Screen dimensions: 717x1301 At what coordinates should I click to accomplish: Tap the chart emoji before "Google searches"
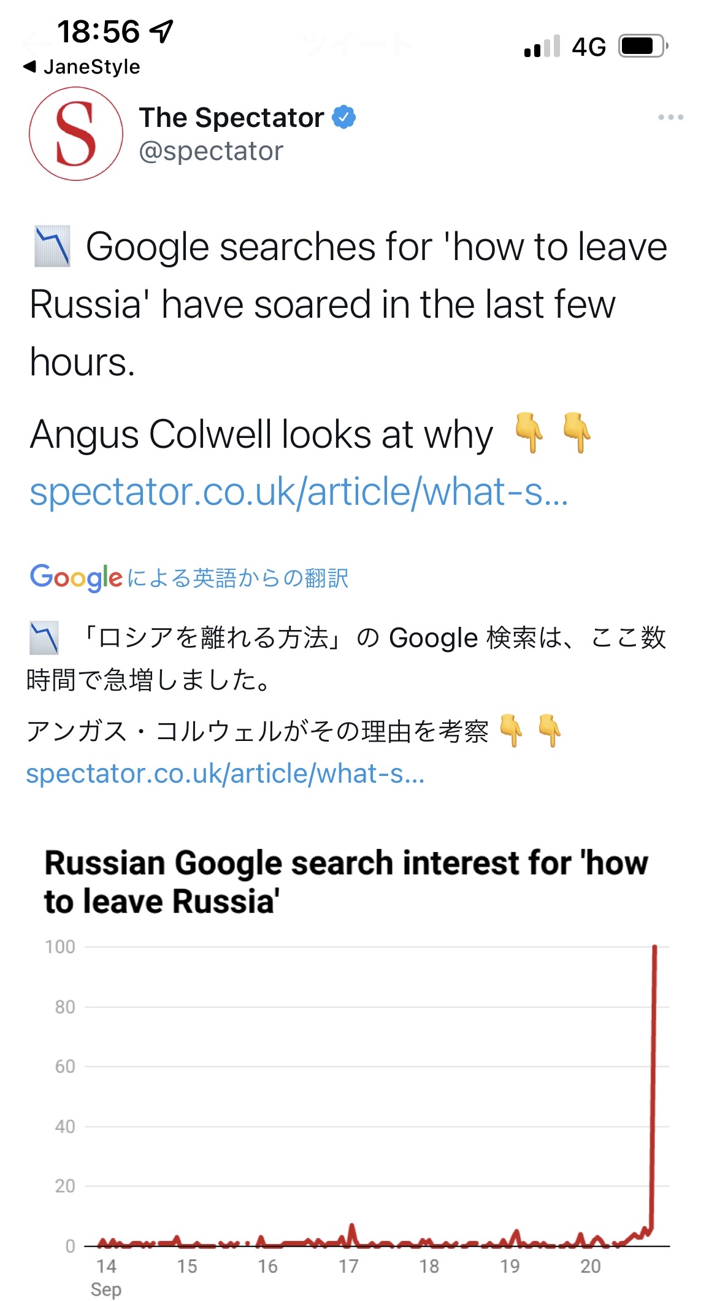tap(52, 247)
